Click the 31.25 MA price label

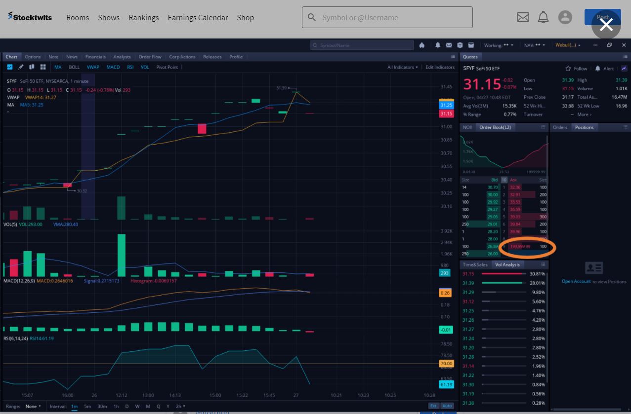click(x=446, y=105)
